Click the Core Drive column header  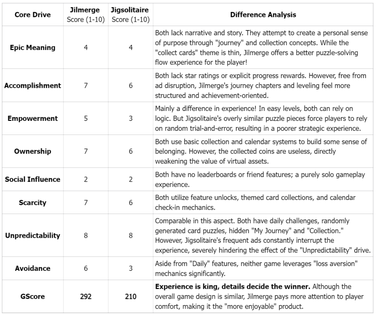pos(33,15)
